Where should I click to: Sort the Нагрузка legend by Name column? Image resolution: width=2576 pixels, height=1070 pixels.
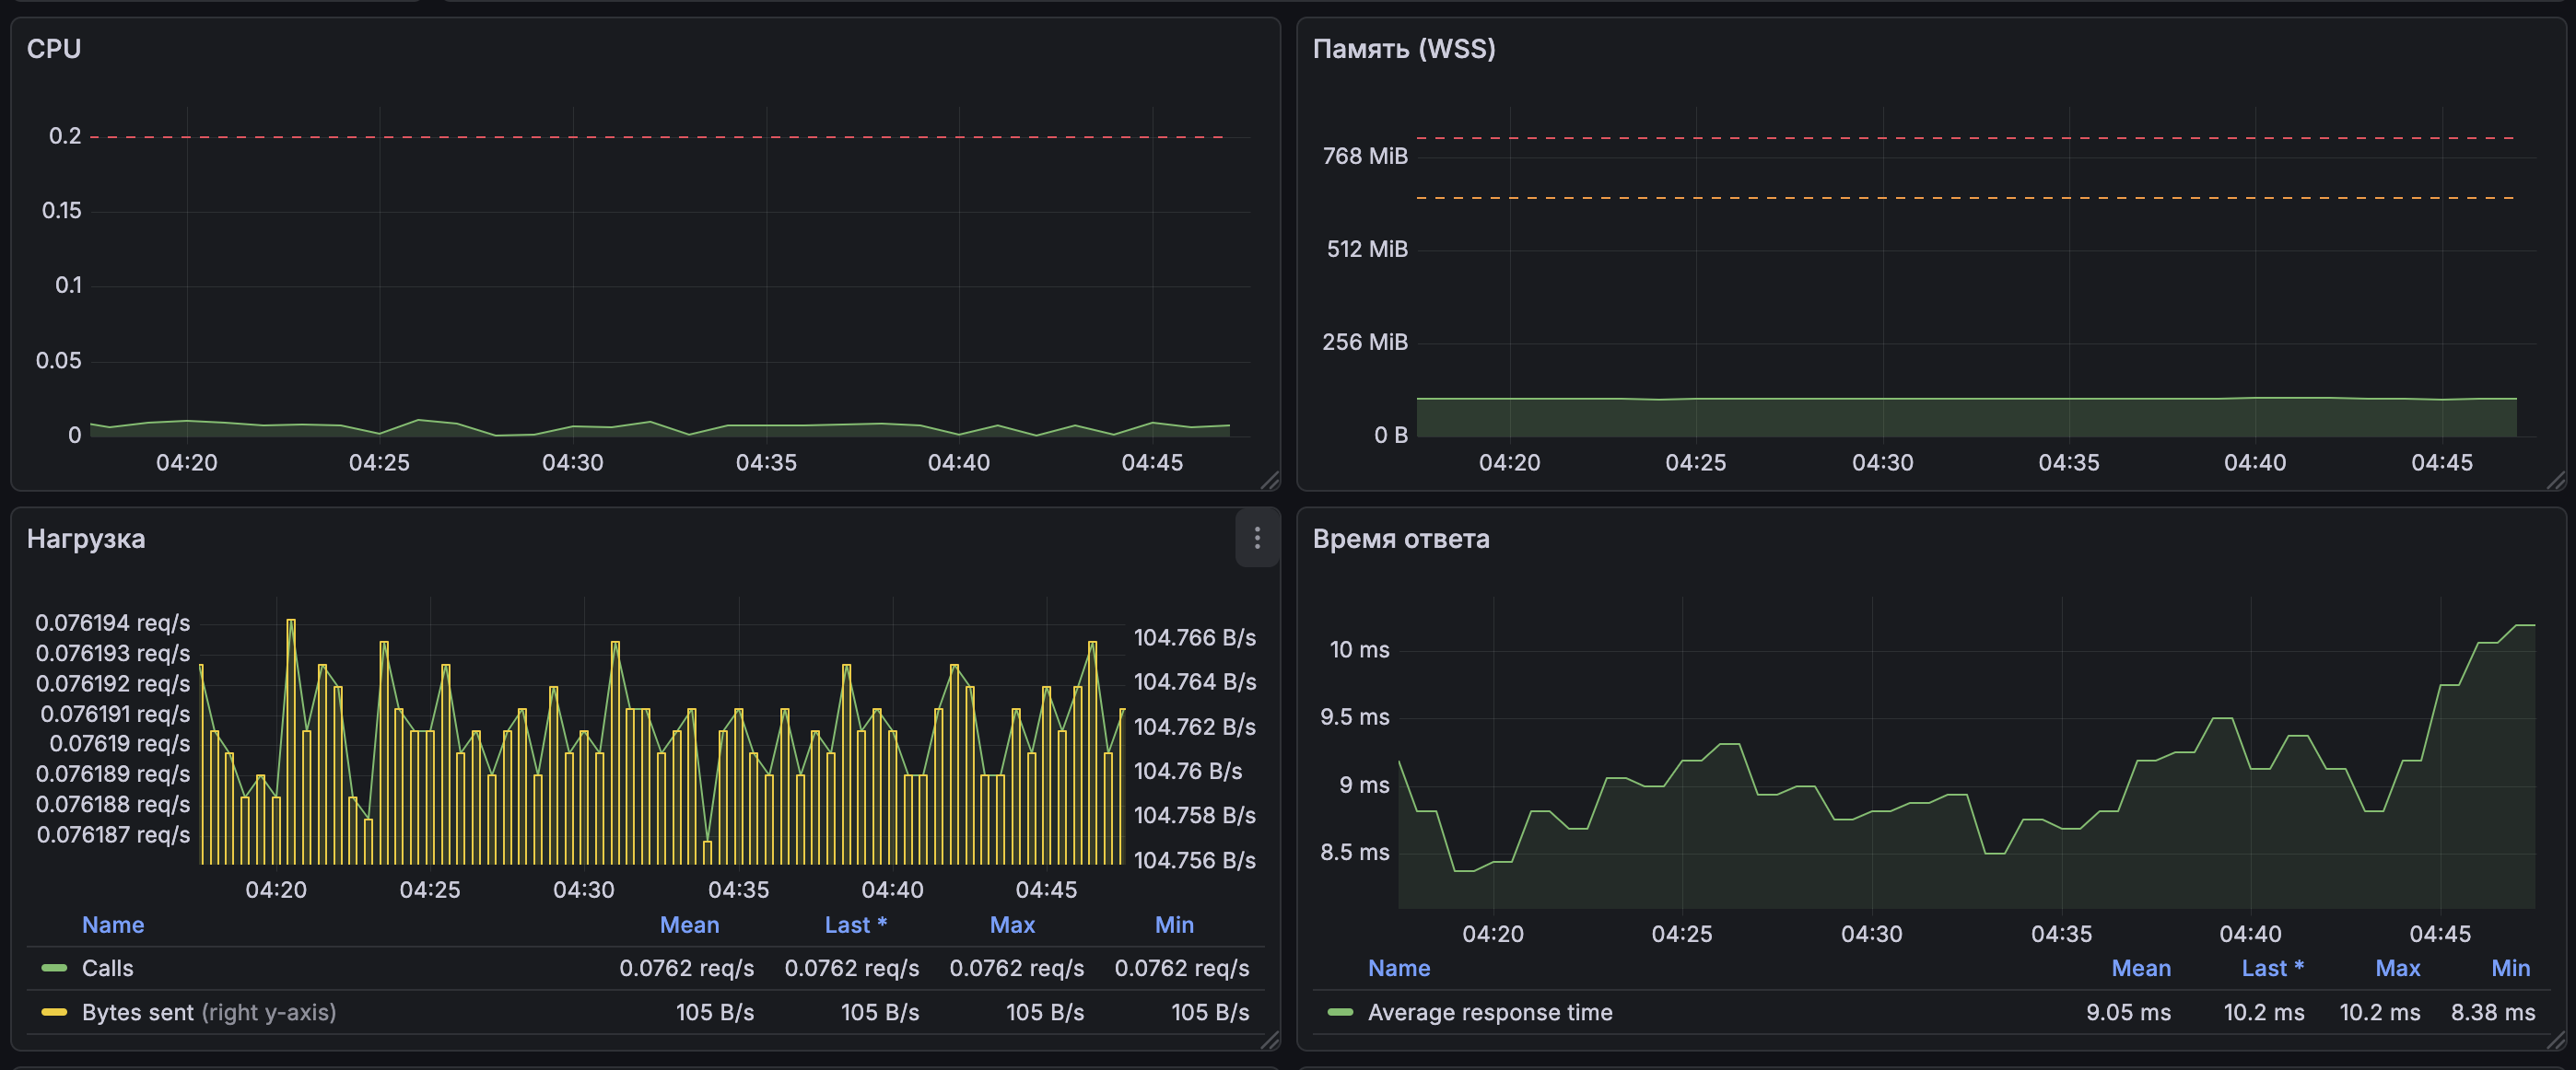coord(113,925)
